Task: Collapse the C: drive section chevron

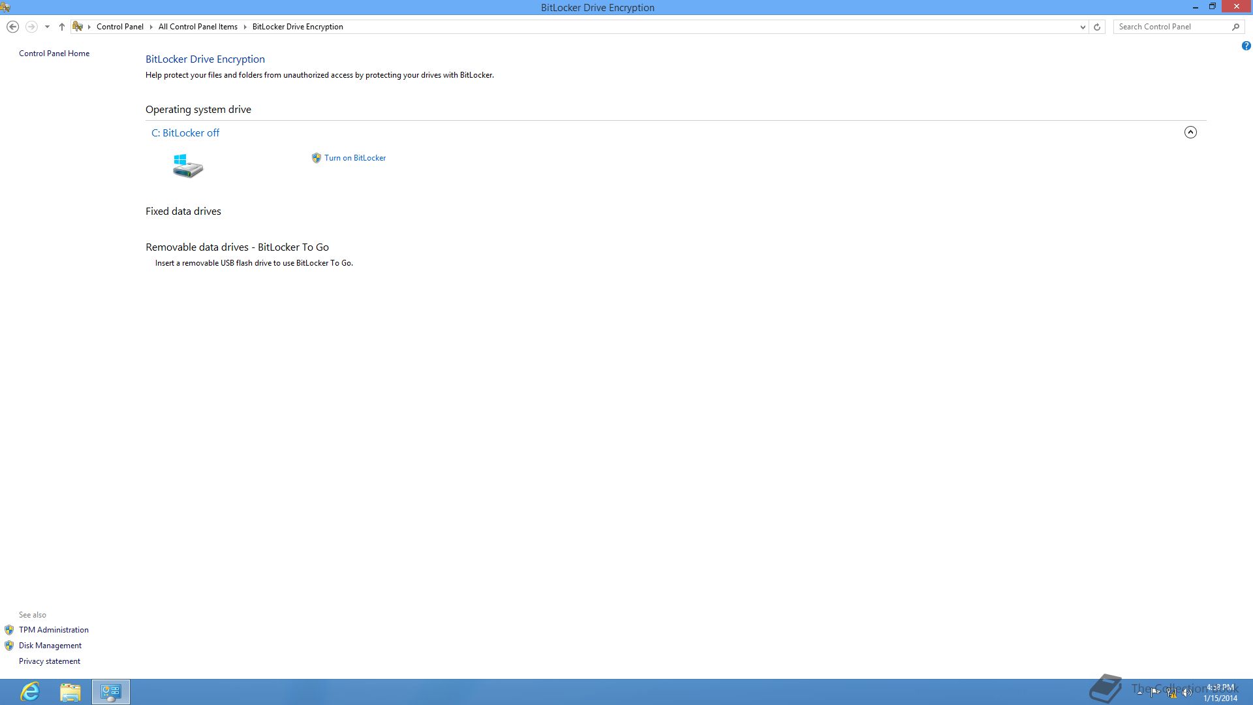Action: [1190, 133]
